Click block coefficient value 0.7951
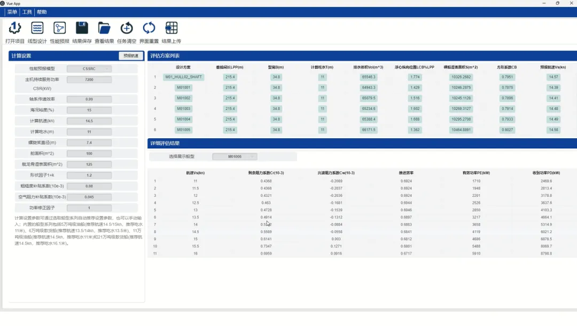Viewport: 577px width, 326px height. point(507,77)
